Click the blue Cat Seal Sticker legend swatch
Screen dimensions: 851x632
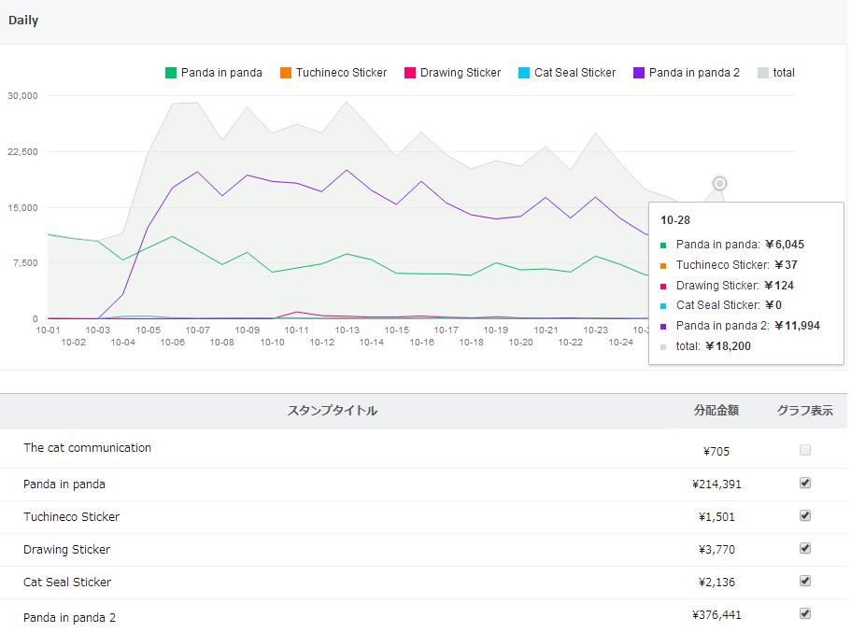click(x=524, y=73)
